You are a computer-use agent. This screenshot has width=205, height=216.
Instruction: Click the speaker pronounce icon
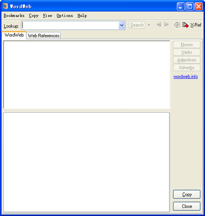tap(177, 25)
